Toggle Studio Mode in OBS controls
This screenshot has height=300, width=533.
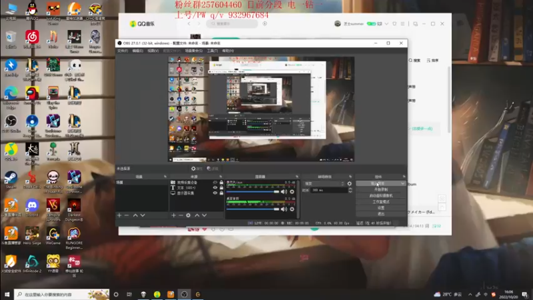380,202
